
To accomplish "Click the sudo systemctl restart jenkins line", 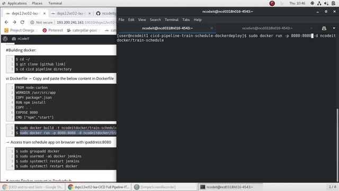I will coord(48,161).
